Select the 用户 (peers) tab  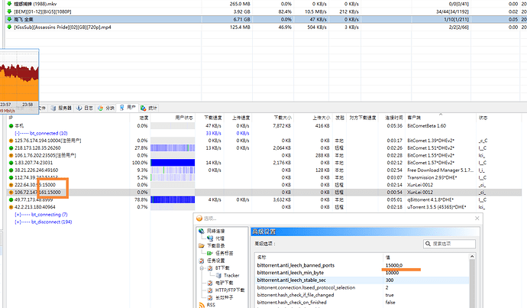(x=128, y=108)
